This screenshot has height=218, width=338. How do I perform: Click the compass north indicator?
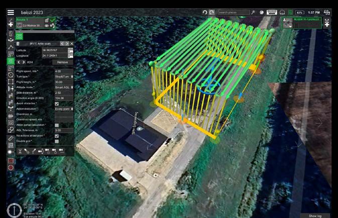tap(15, 209)
